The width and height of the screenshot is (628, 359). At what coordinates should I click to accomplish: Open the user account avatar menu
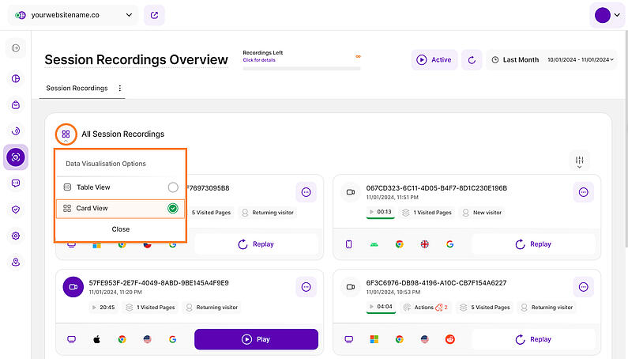(x=607, y=15)
